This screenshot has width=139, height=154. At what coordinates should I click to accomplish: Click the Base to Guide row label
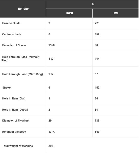(x=11, y=23)
